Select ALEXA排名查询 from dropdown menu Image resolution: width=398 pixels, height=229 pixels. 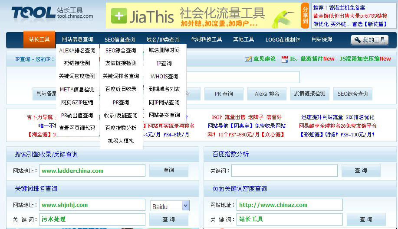77,50
